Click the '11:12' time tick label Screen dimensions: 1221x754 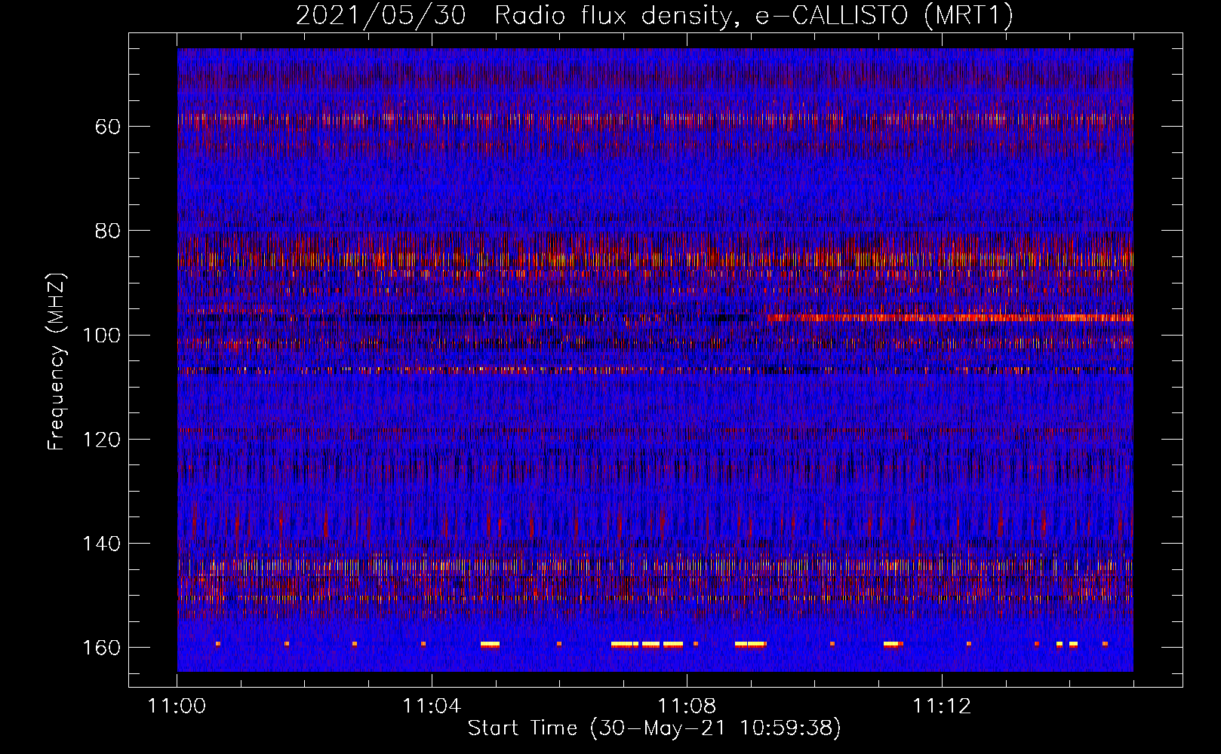pos(942,706)
